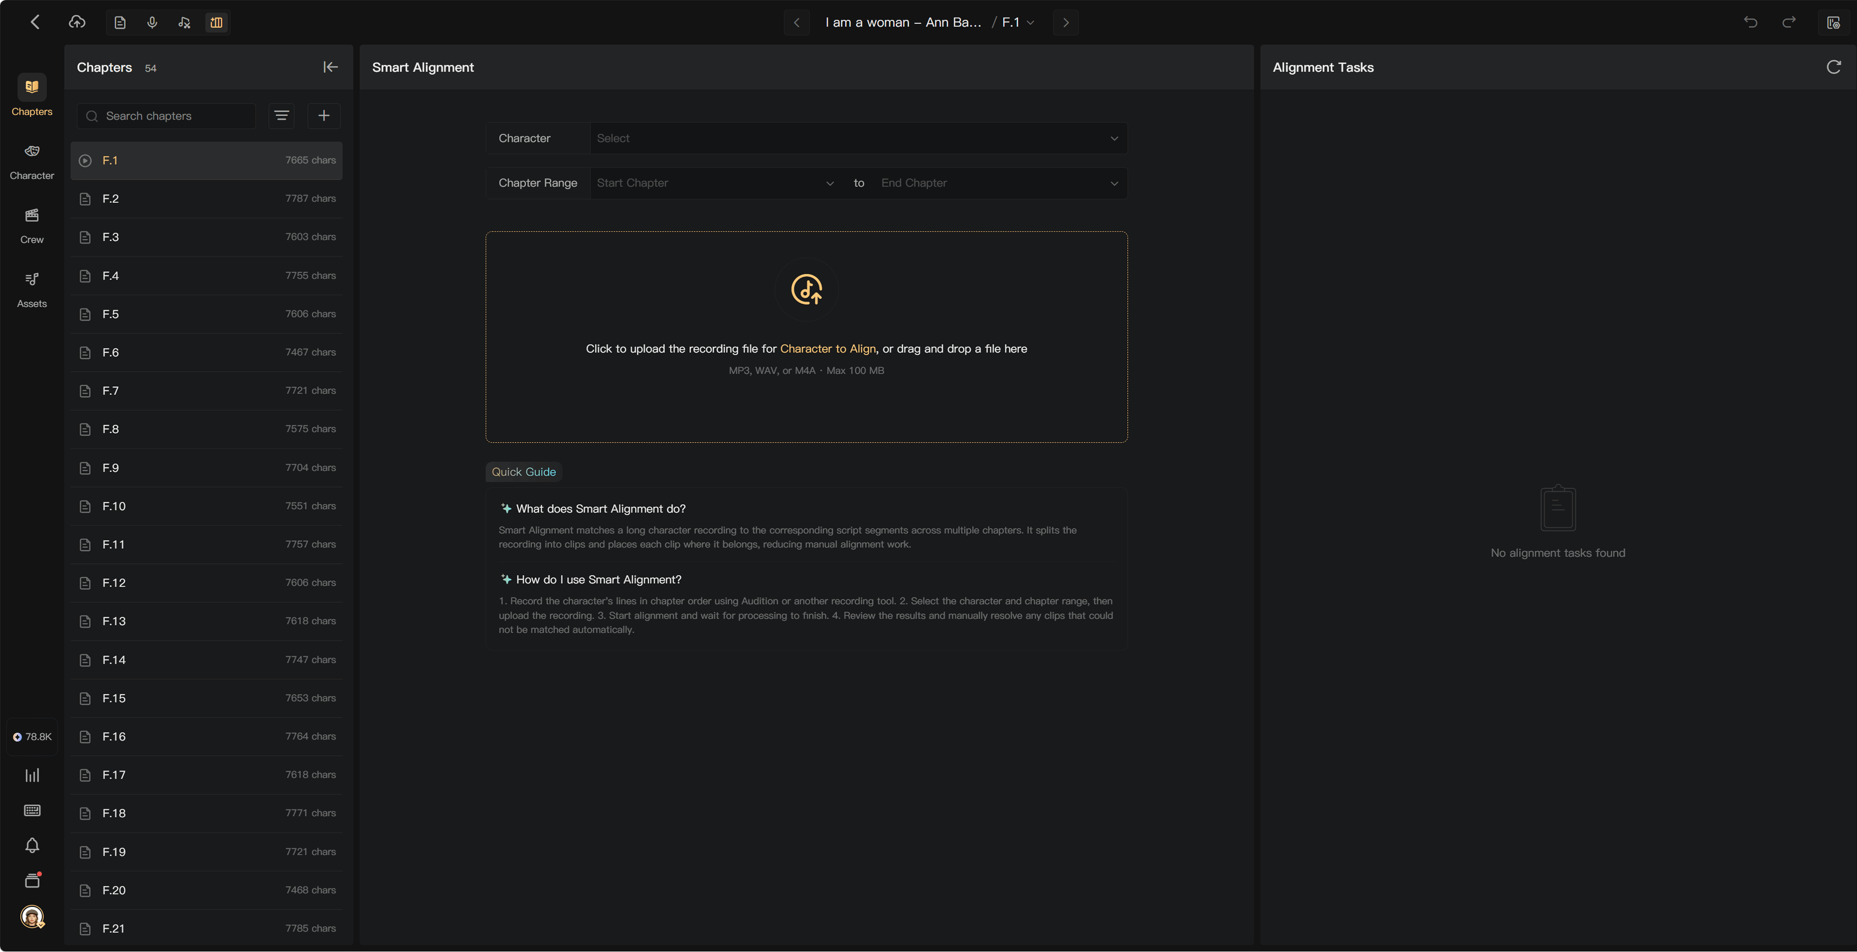Select chapter F.1 in the list
Screen dimensions: 1857x952
pos(206,161)
